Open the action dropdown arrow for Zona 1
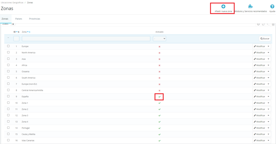 [x=268, y=103]
